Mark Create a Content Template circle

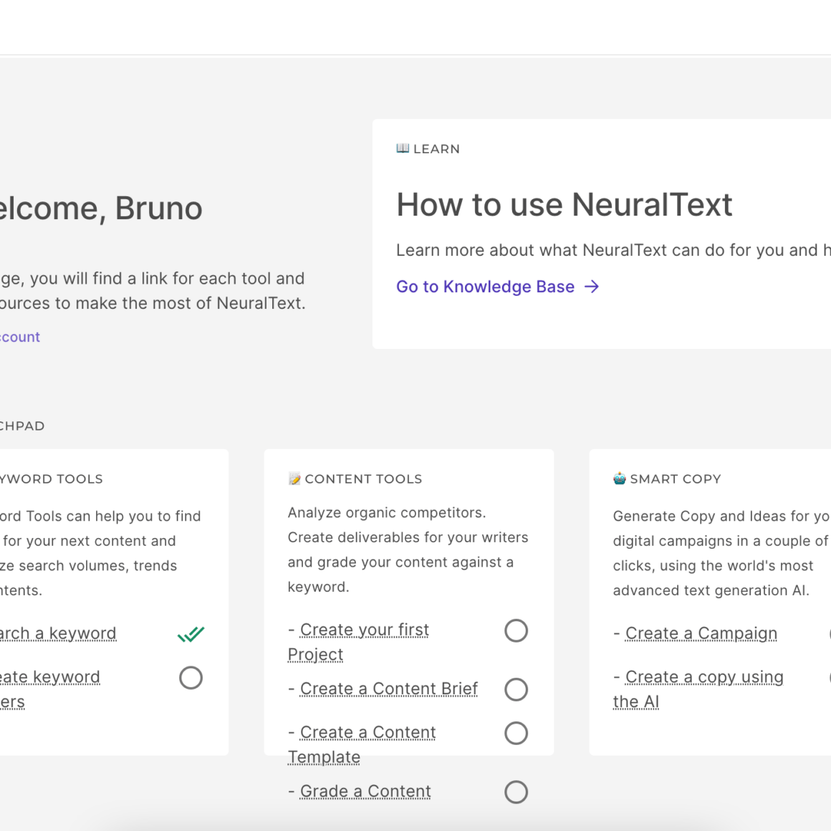(516, 733)
